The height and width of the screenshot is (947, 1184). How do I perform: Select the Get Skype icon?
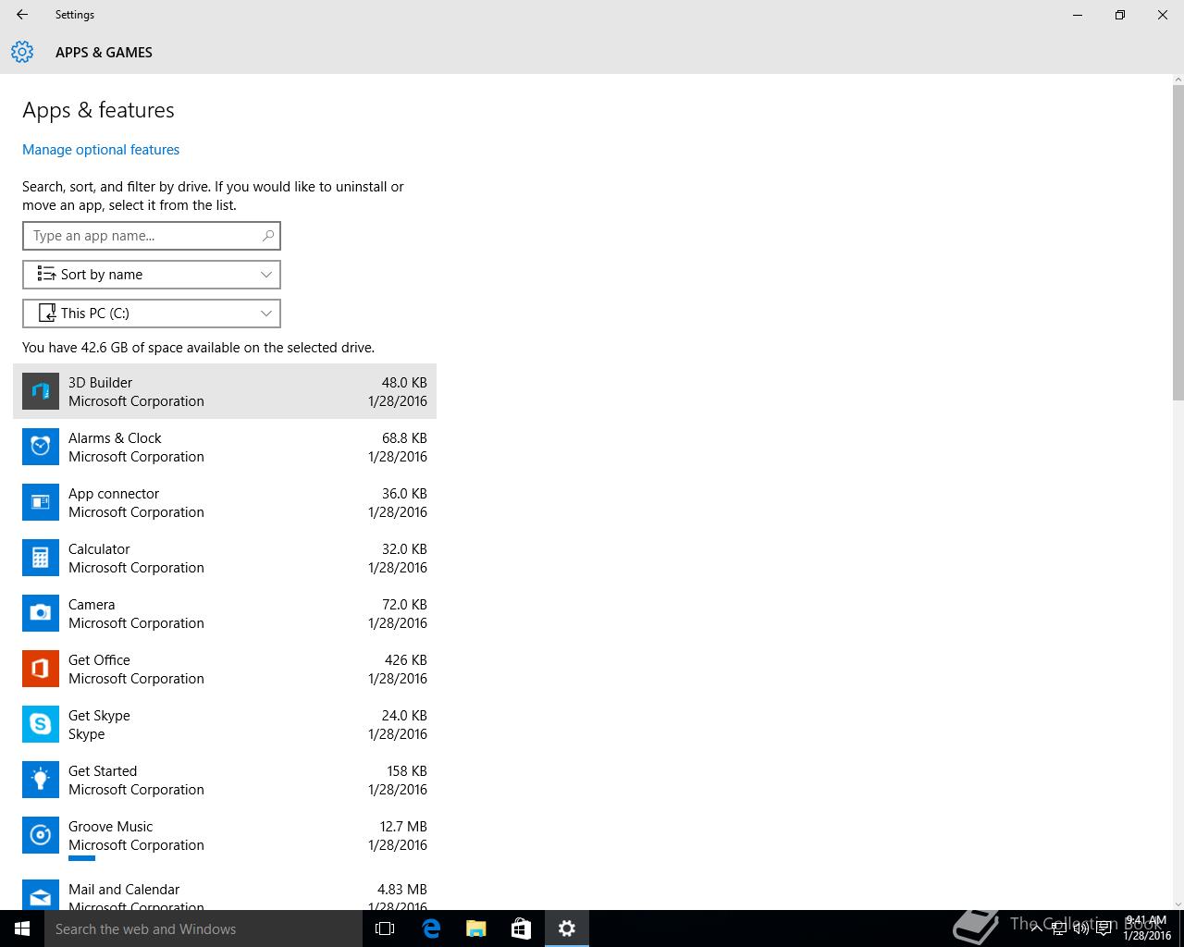pos(41,724)
